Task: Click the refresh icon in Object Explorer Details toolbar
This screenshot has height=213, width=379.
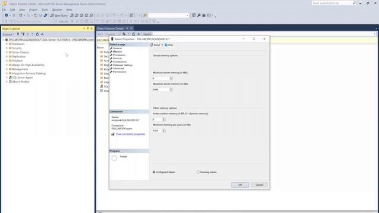Action: tap(133, 34)
